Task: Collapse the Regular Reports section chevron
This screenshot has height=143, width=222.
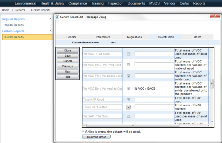Action: coord(51,19)
